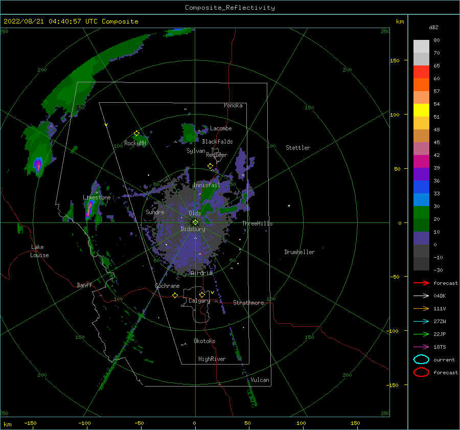The height and width of the screenshot is (430, 460).
Task: Select the magenta 39-42 dBZ swatch
Action: 421,161
